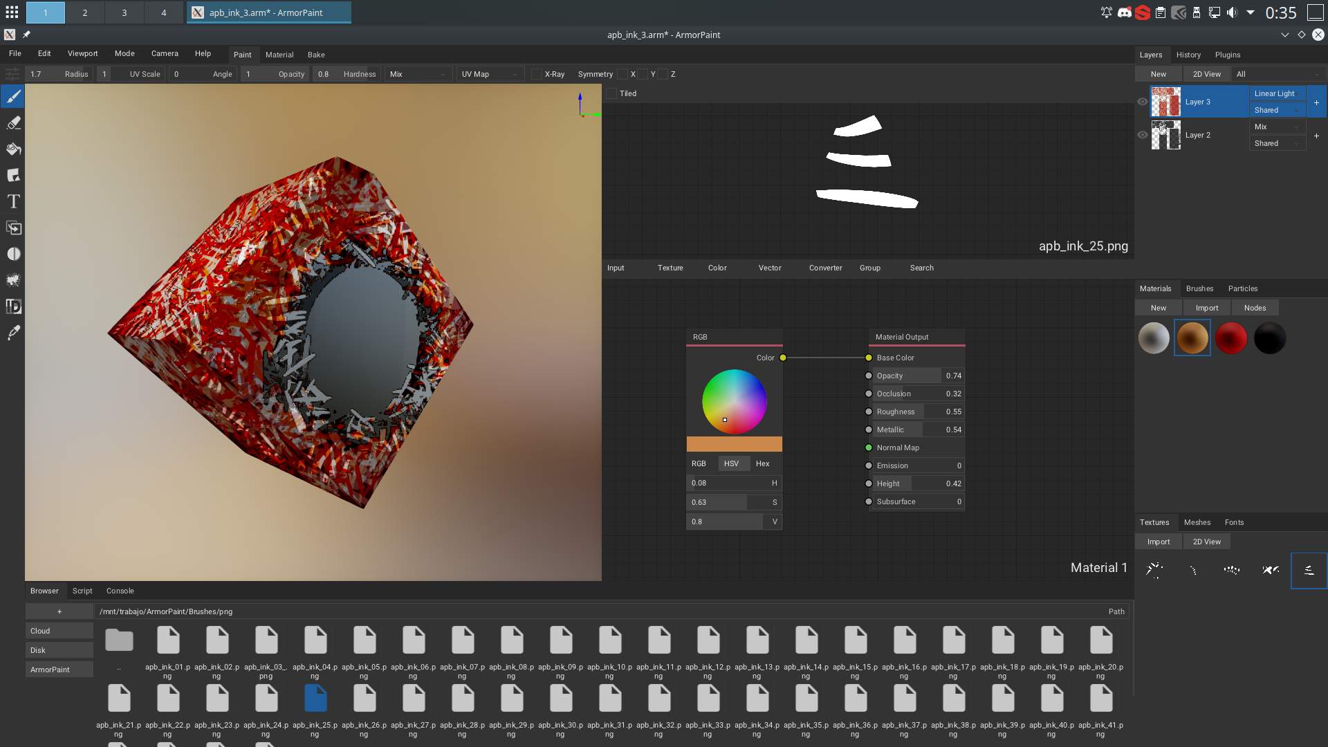The height and width of the screenshot is (747, 1328).
Task: Select the Clone tool
Action: [x=13, y=228]
